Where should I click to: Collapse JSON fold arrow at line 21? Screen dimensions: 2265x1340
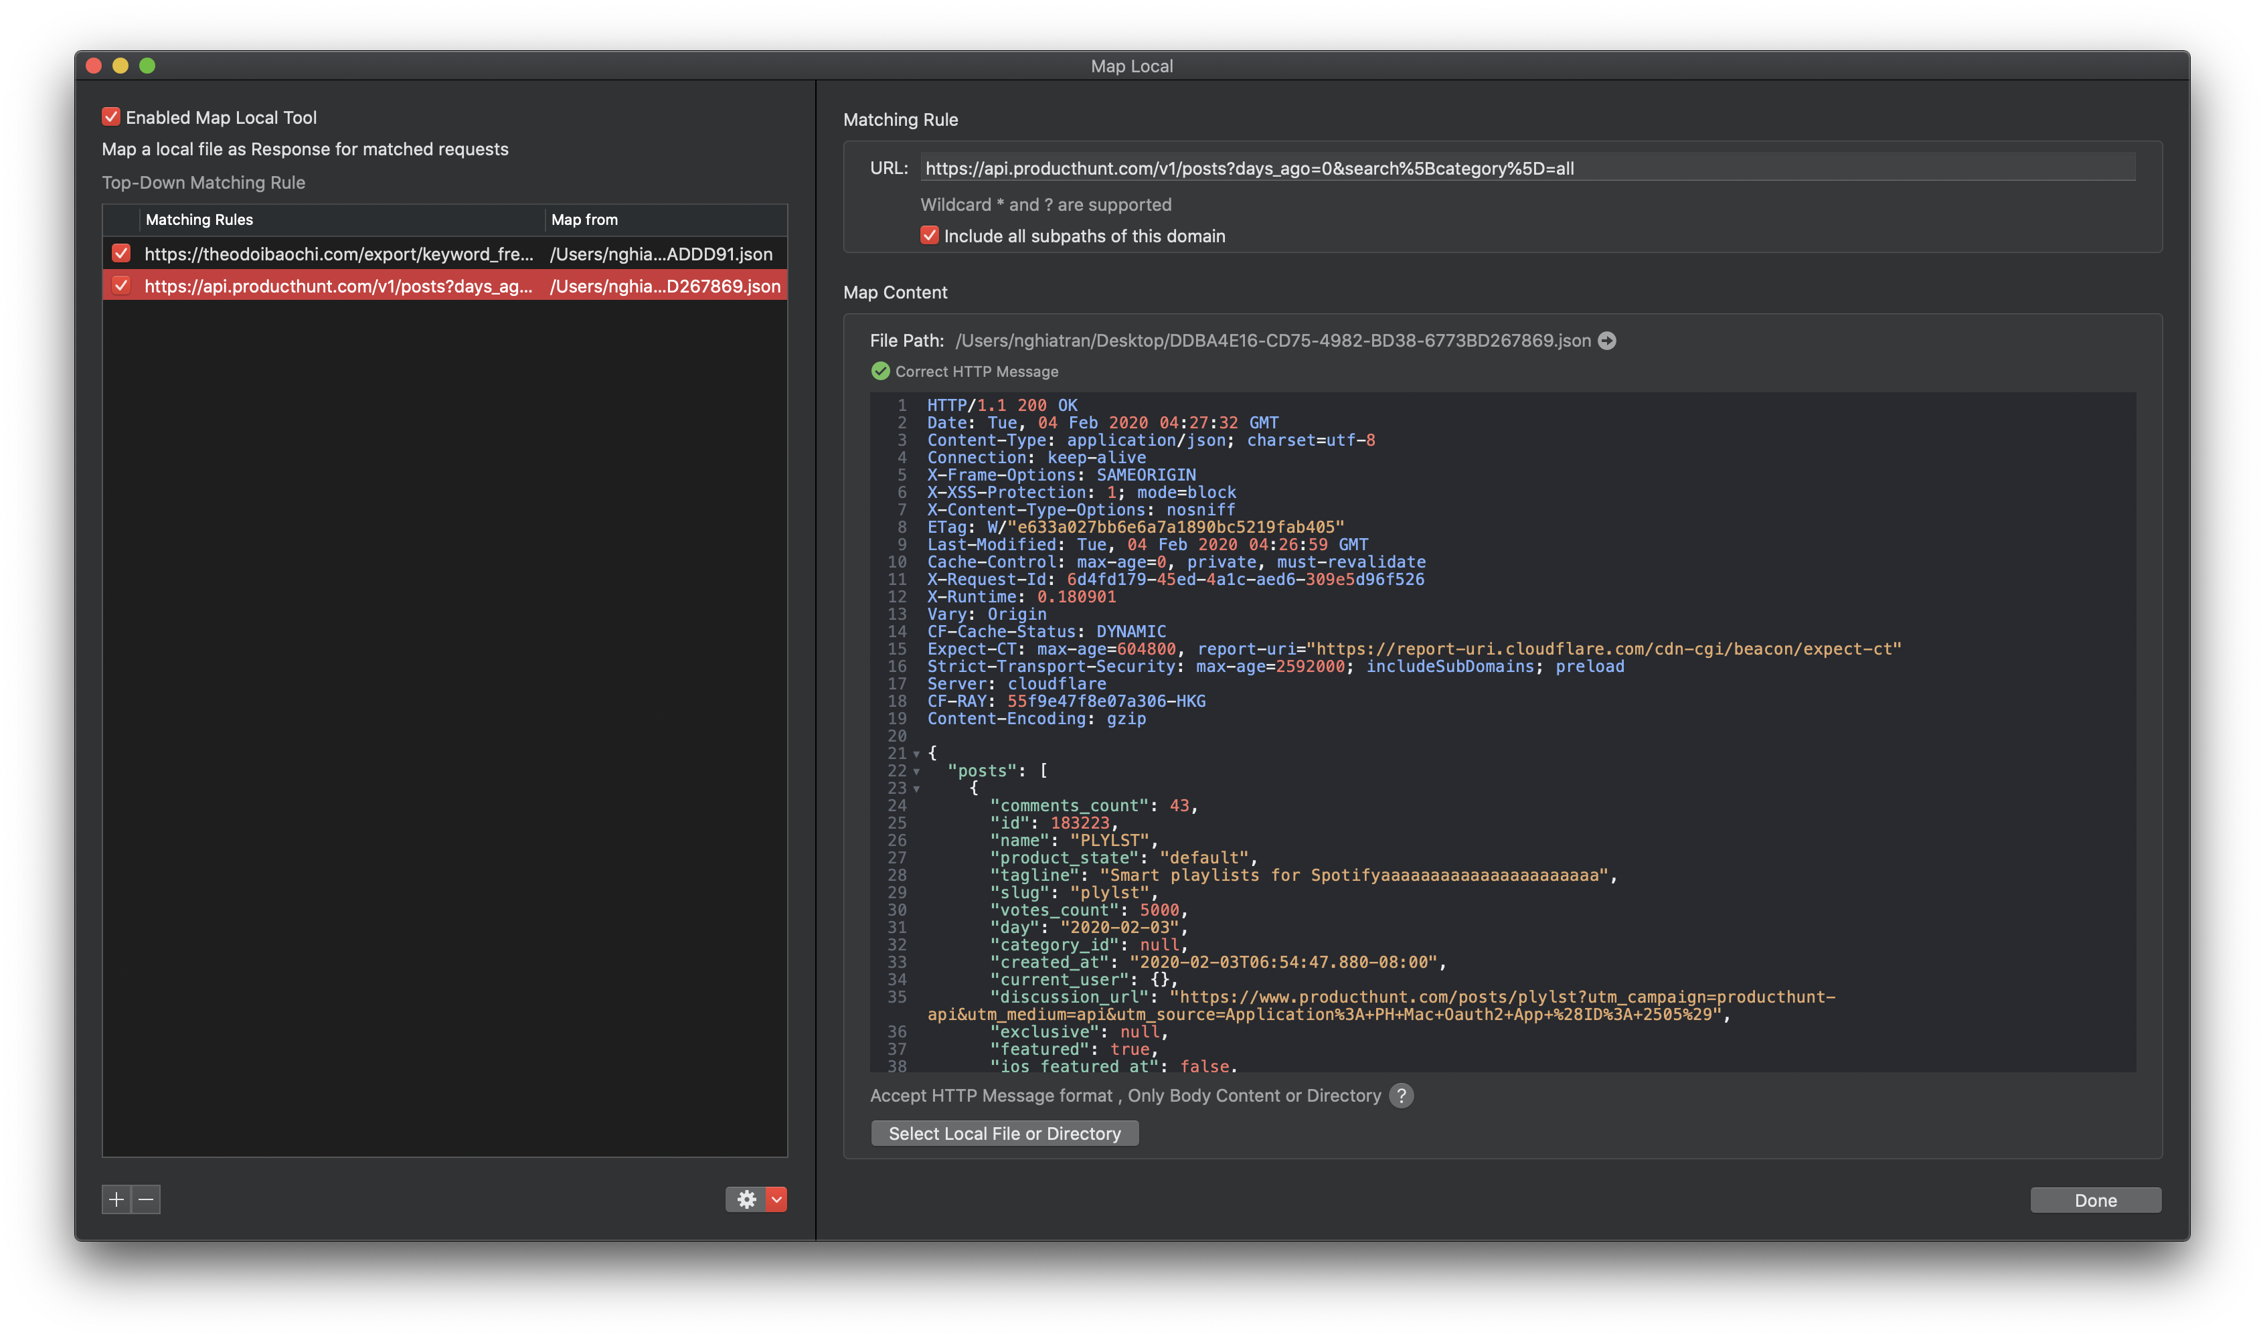[916, 754]
